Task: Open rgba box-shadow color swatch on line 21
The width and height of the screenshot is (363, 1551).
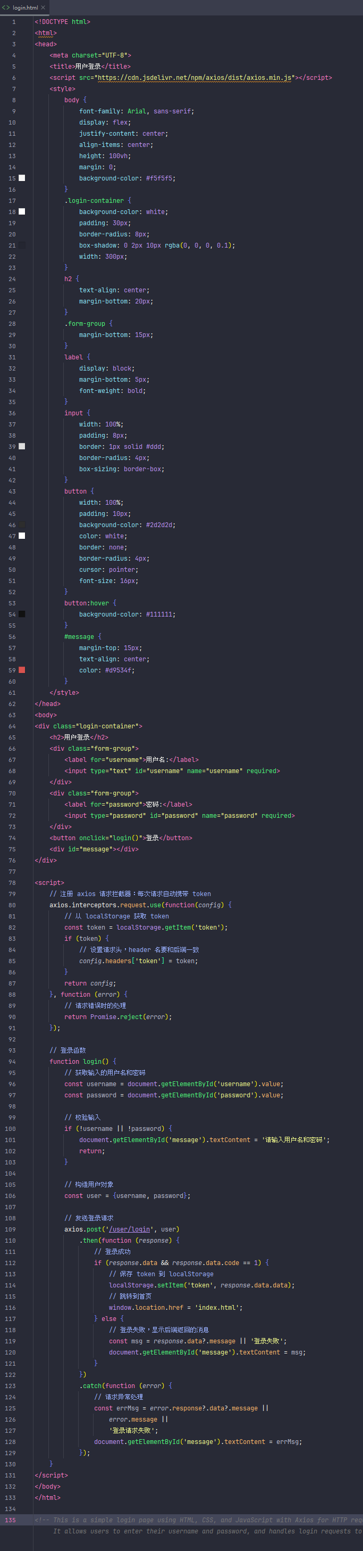Action: click(22, 245)
